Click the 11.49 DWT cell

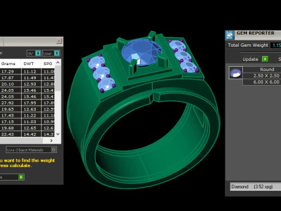(x=31, y=78)
